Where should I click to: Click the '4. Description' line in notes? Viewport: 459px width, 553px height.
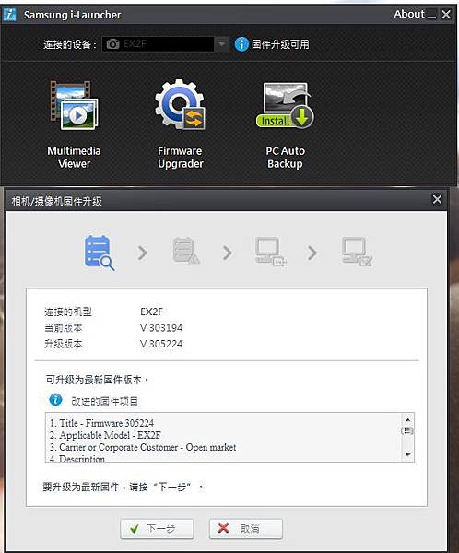[x=77, y=458]
